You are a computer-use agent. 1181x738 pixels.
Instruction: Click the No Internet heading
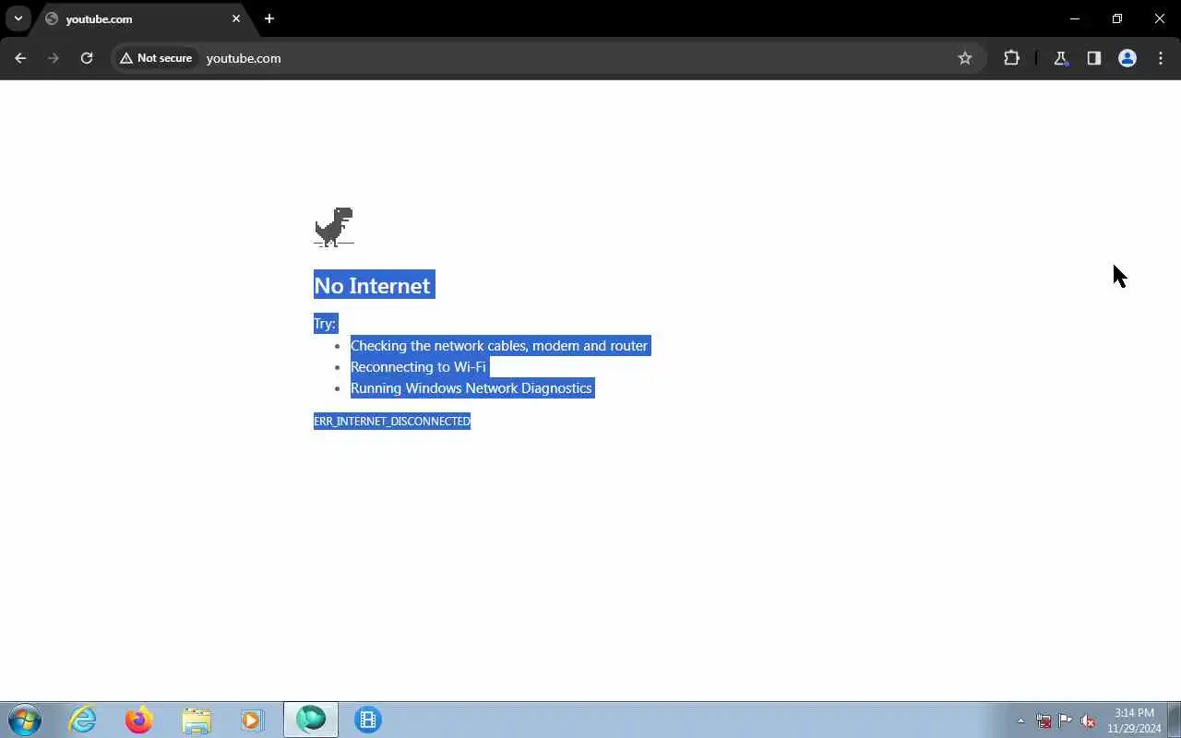click(x=372, y=285)
